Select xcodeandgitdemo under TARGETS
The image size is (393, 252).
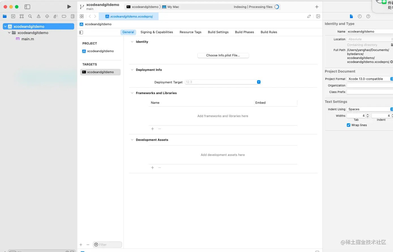point(101,72)
